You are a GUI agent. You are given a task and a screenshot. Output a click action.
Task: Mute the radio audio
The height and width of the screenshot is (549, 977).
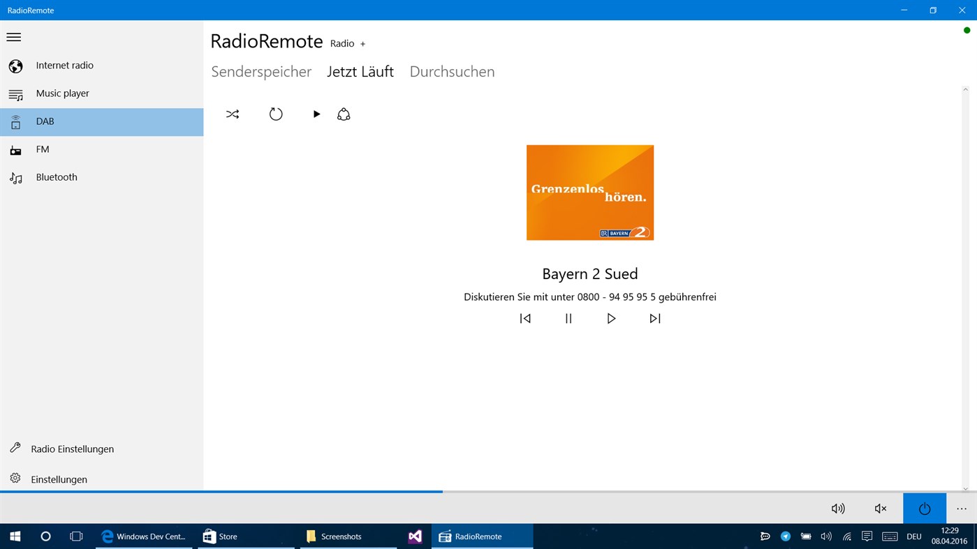pyautogui.click(x=880, y=508)
